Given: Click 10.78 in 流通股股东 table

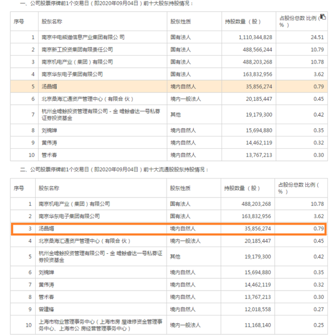Looking at the screenshot, I should click(317, 204).
